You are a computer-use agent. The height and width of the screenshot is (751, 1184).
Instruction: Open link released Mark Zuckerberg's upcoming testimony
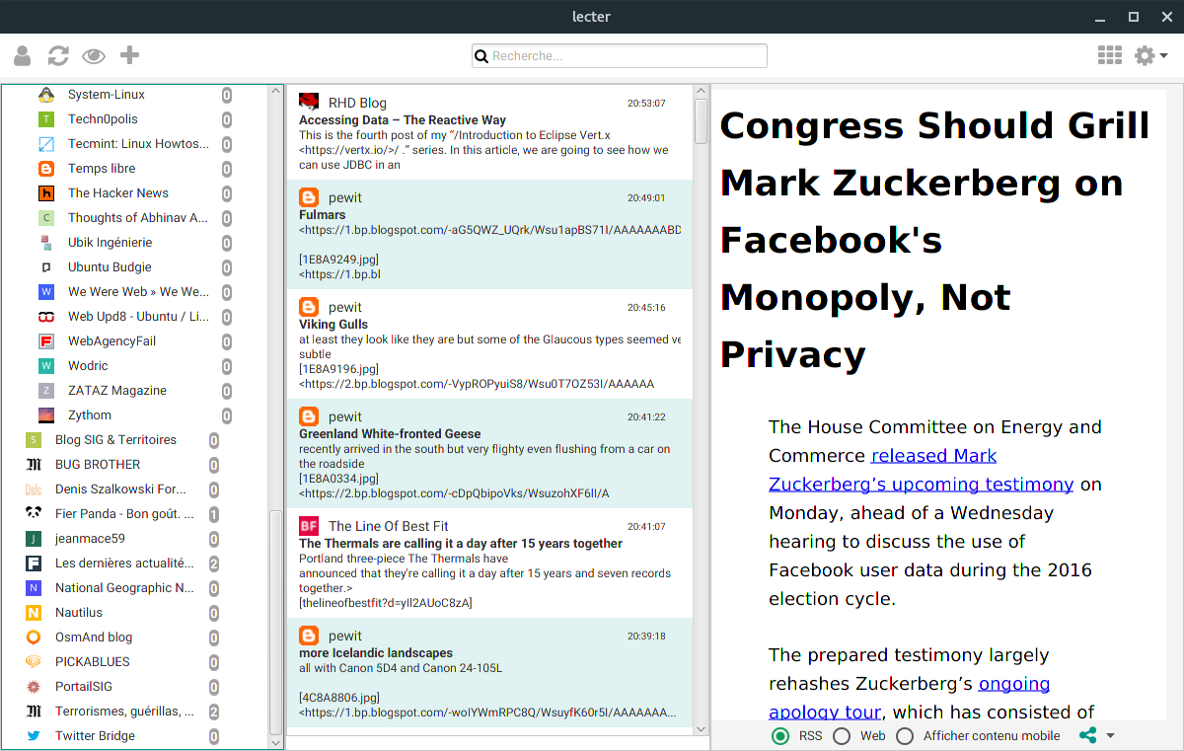pos(921,470)
